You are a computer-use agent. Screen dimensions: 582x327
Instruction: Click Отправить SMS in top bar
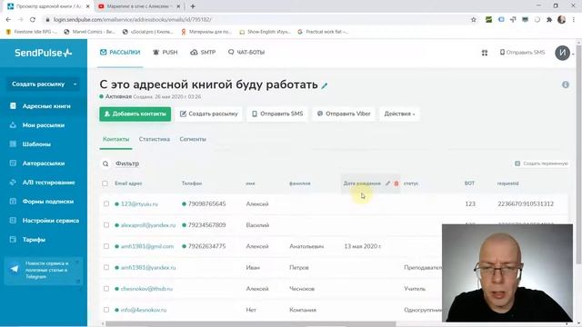click(522, 53)
